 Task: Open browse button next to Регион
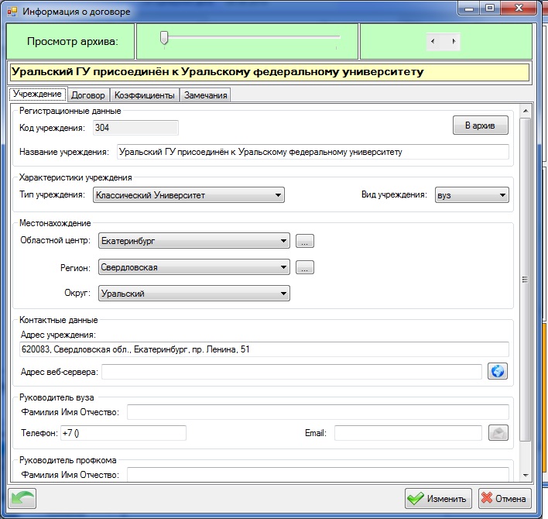305,267
